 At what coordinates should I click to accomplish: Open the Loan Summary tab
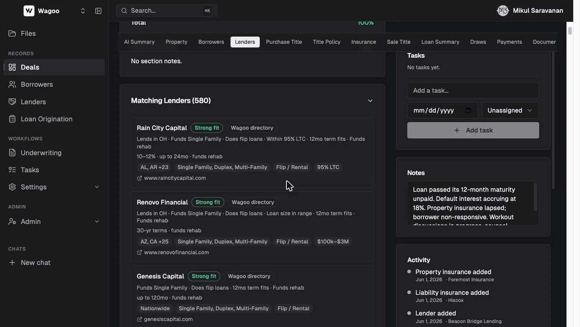pos(440,42)
